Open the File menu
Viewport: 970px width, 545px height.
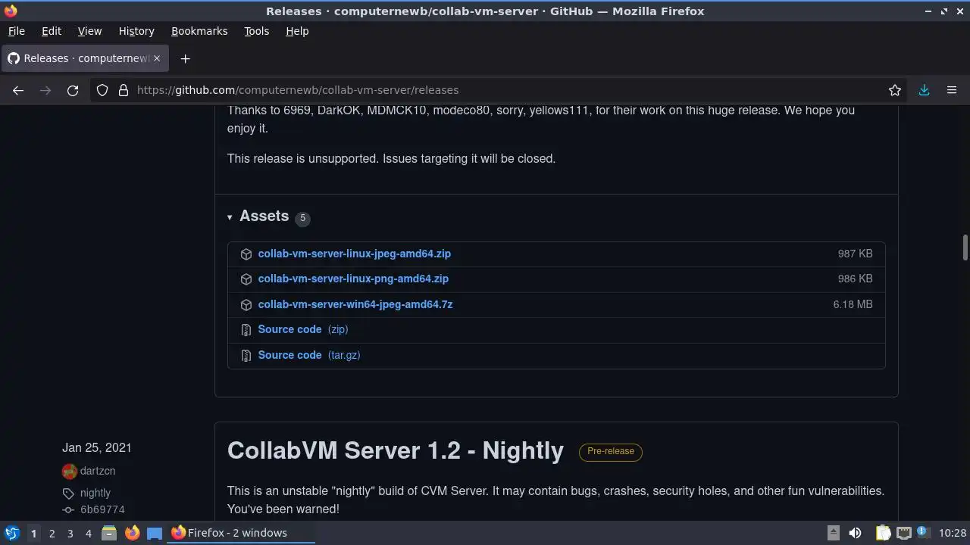coord(16,31)
